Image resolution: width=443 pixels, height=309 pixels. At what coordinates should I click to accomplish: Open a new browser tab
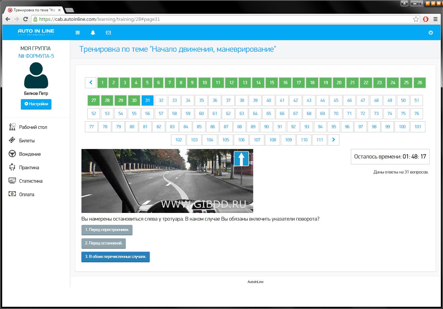[69, 10]
